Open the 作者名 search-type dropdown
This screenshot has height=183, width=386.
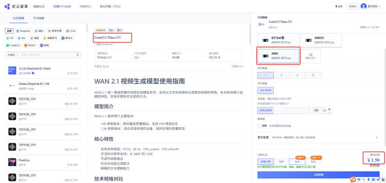[x=12, y=55]
